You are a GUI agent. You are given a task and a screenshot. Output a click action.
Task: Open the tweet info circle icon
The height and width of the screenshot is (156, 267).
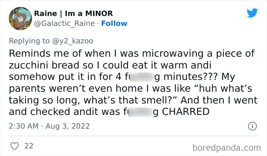(252, 126)
